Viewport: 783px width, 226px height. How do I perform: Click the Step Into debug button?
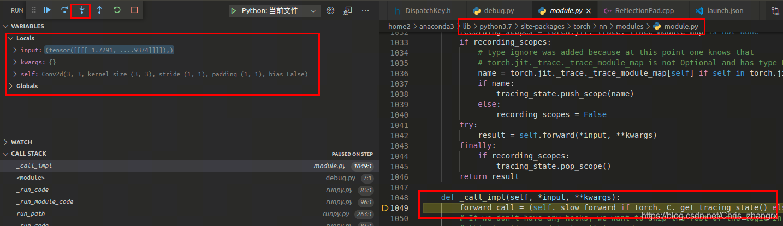pos(81,10)
